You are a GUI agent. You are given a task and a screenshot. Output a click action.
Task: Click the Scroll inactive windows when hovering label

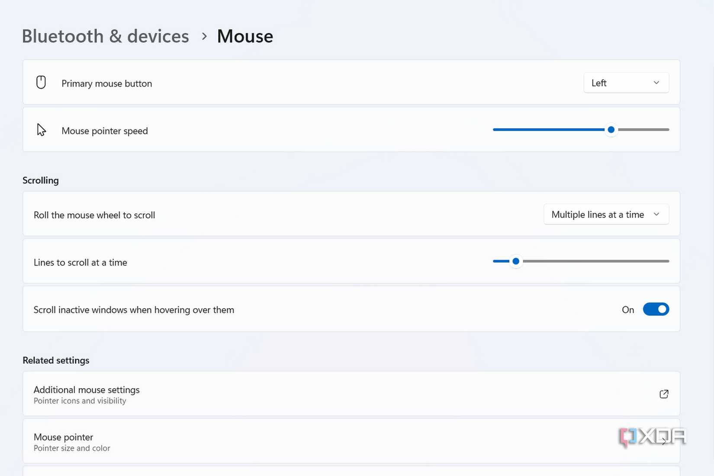[x=134, y=310]
